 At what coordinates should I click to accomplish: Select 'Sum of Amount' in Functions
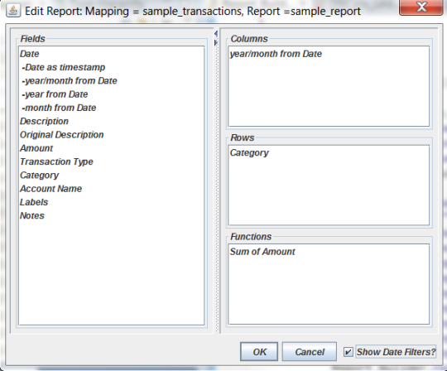(x=329, y=252)
